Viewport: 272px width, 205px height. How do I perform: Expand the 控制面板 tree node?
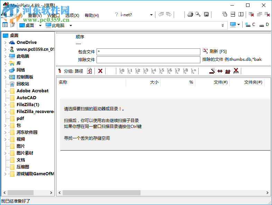(5, 77)
